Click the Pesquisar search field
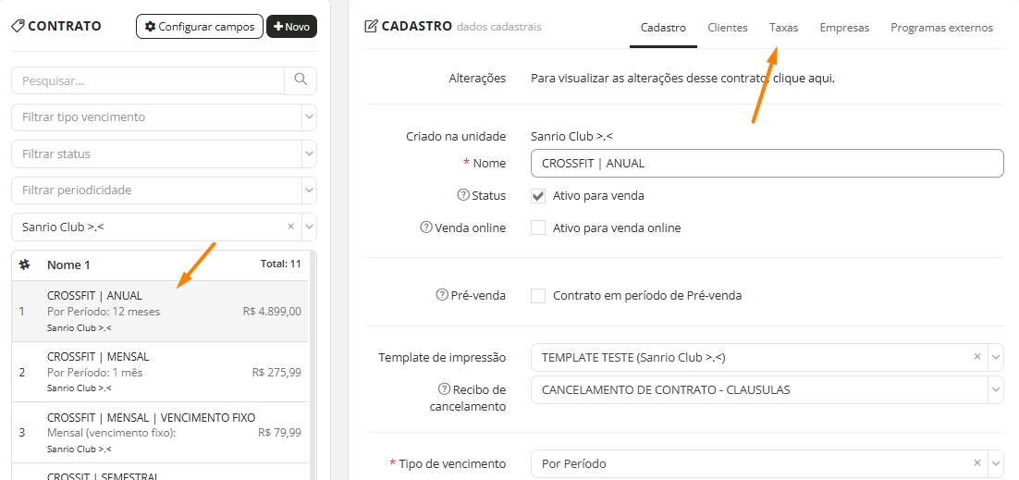The height and width of the screenshot is (480, 1019). coord(148,80)
